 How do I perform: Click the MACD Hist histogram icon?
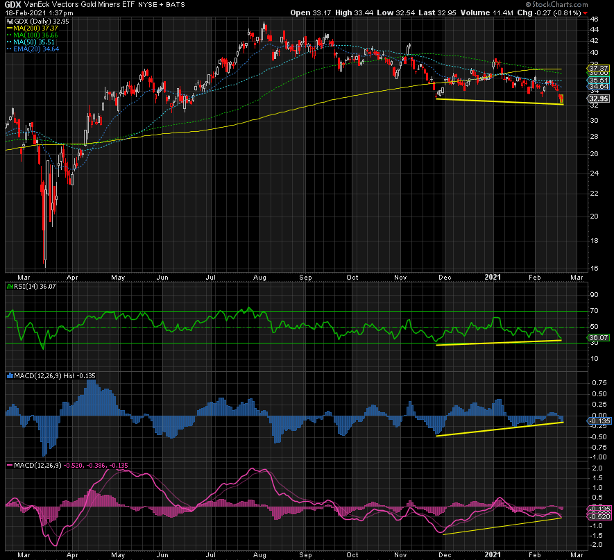pyautogui.click(x=10, y=376)
